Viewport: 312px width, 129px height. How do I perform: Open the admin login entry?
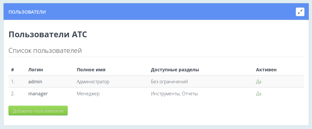35,82
